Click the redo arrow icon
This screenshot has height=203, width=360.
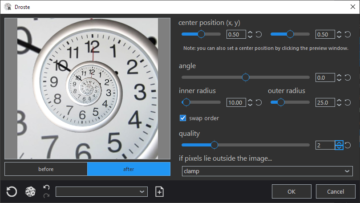tap(46, 195)
